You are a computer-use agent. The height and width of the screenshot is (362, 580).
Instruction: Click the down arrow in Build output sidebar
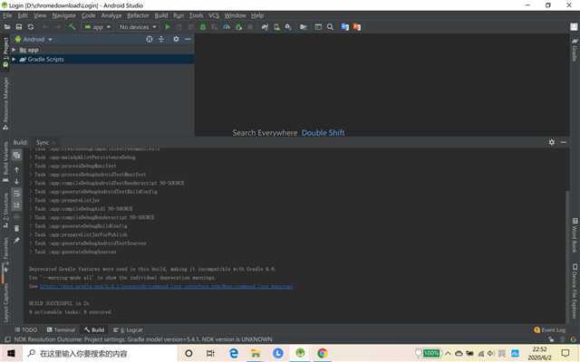(x=16, y=181)
